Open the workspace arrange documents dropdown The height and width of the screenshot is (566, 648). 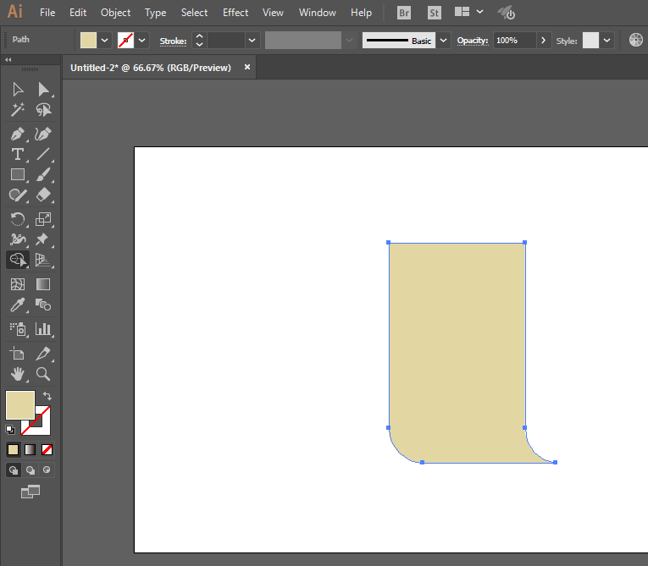tap(468, 12)
